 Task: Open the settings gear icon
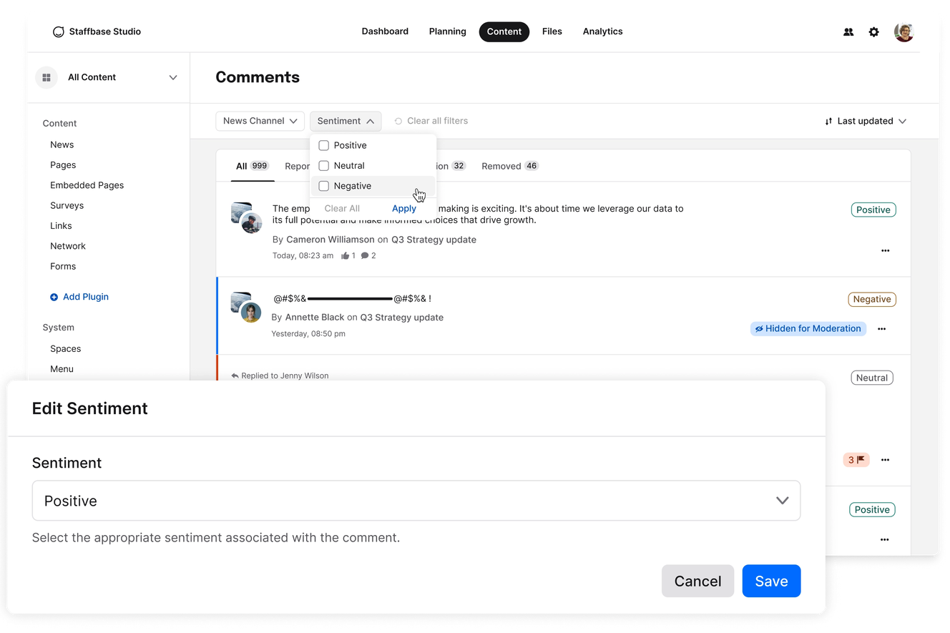873,31
